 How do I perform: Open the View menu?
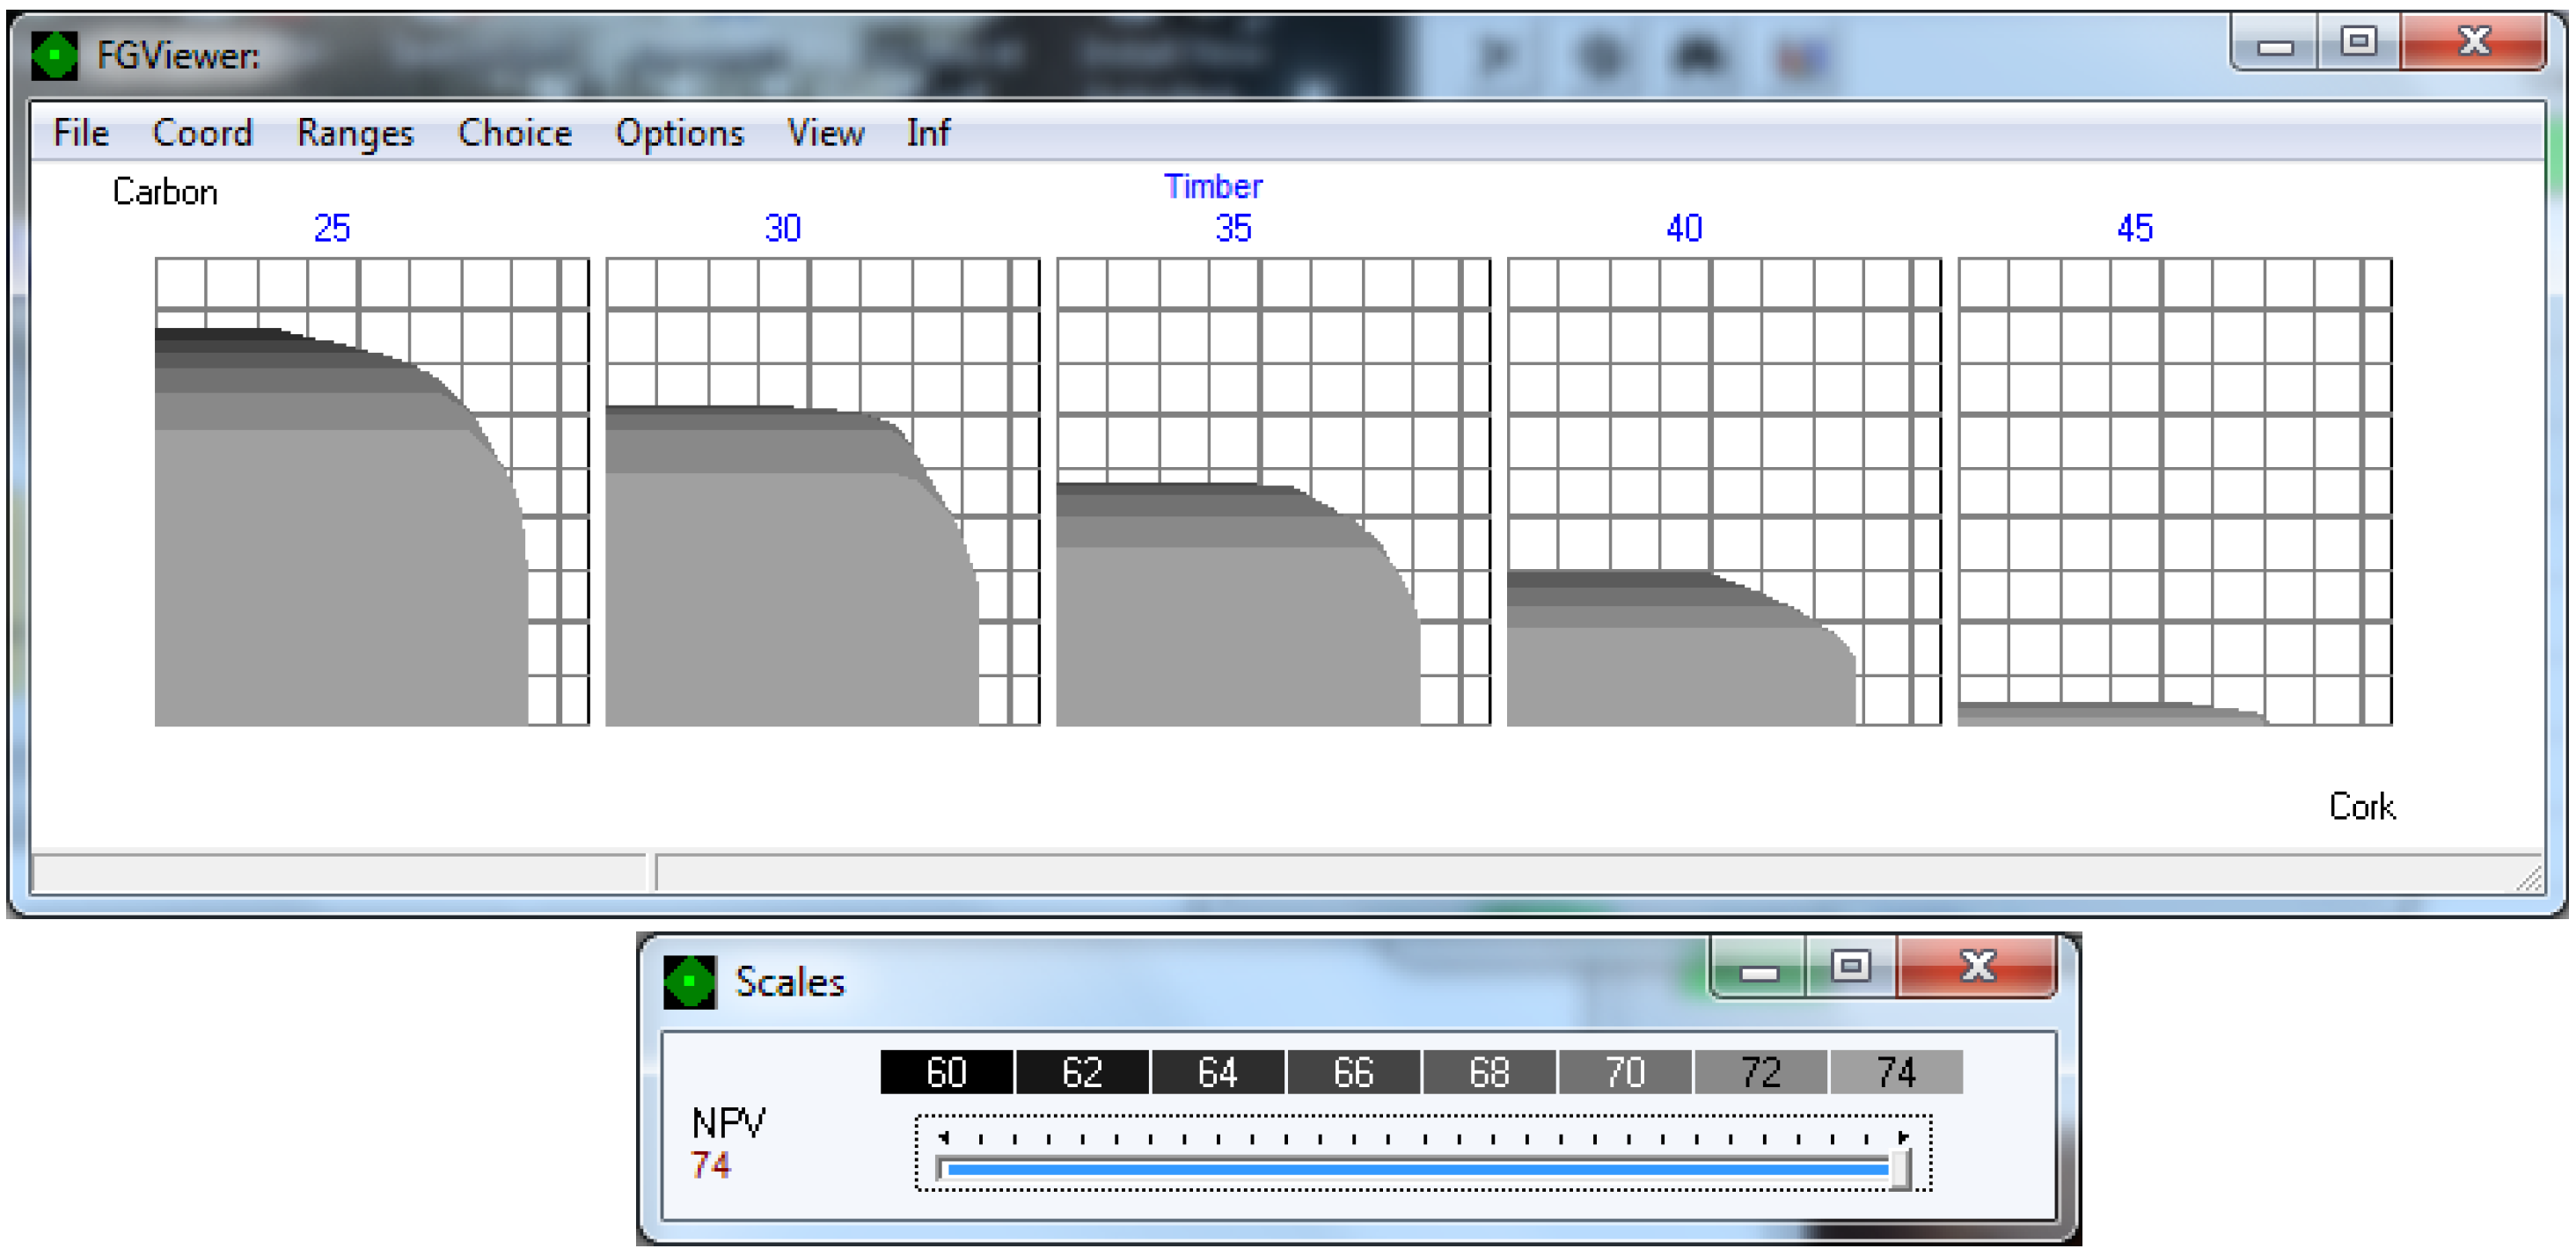[x=825, y=133]
